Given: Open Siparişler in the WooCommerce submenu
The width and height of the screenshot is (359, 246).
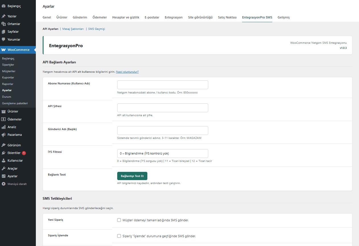Looking at the screenshot, I should pos(8,65).
